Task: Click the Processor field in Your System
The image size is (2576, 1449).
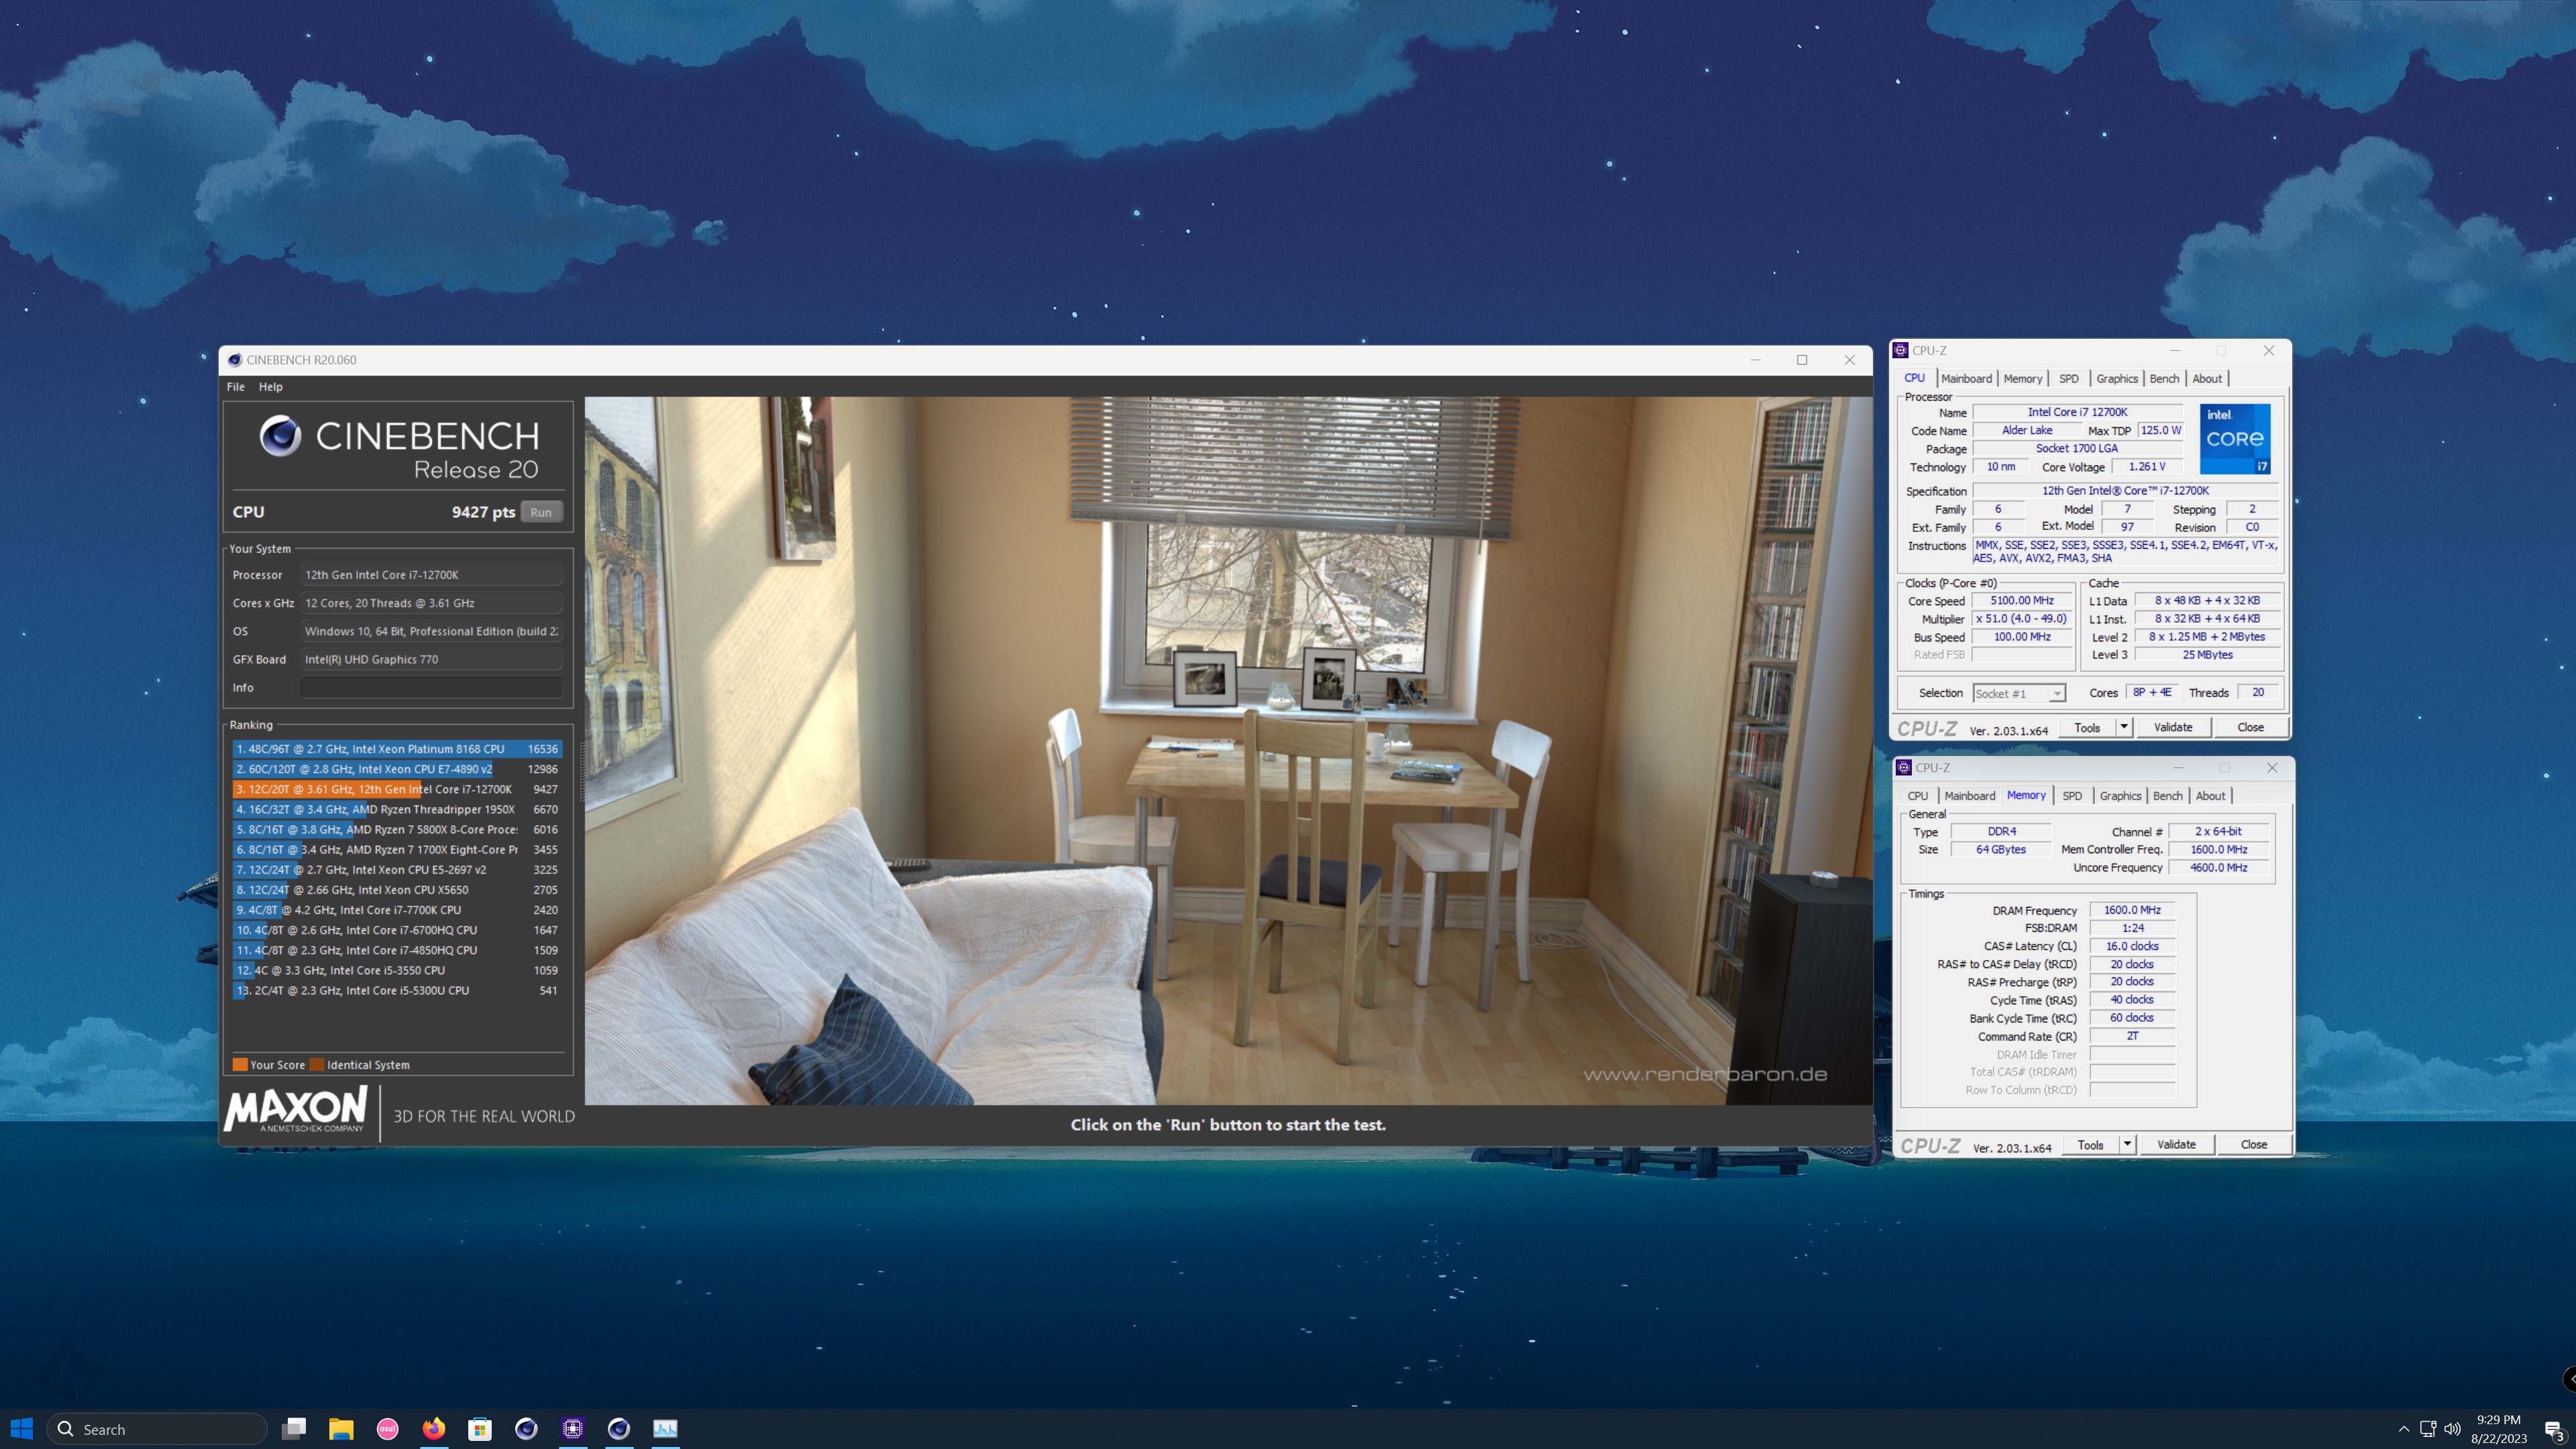Action: [431, 575]
